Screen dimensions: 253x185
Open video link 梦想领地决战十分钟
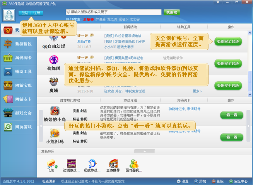[x=125, y=41]
